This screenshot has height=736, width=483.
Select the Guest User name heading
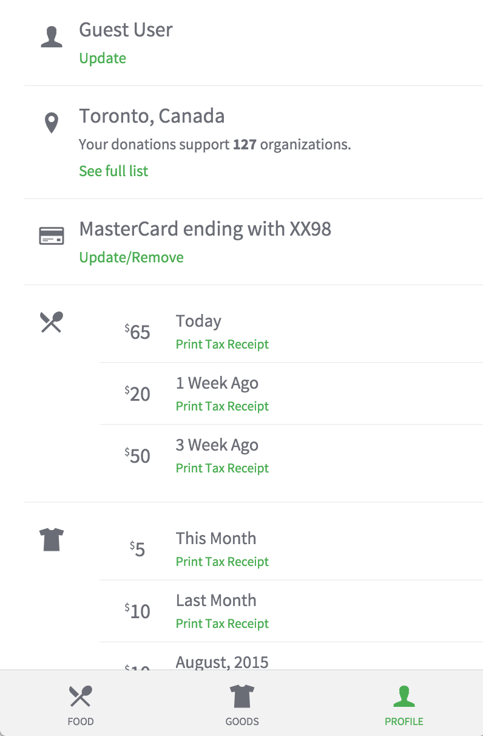point(126,30)
